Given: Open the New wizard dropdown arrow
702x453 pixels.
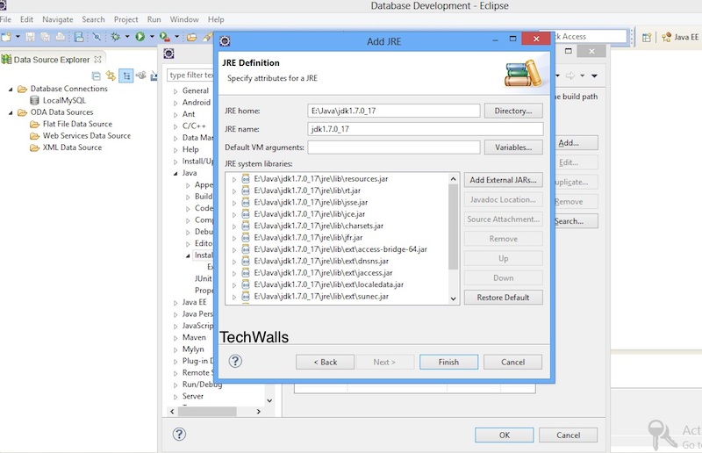Looking at the screenshot, I should pyautogui.click(x=18, y=37).
